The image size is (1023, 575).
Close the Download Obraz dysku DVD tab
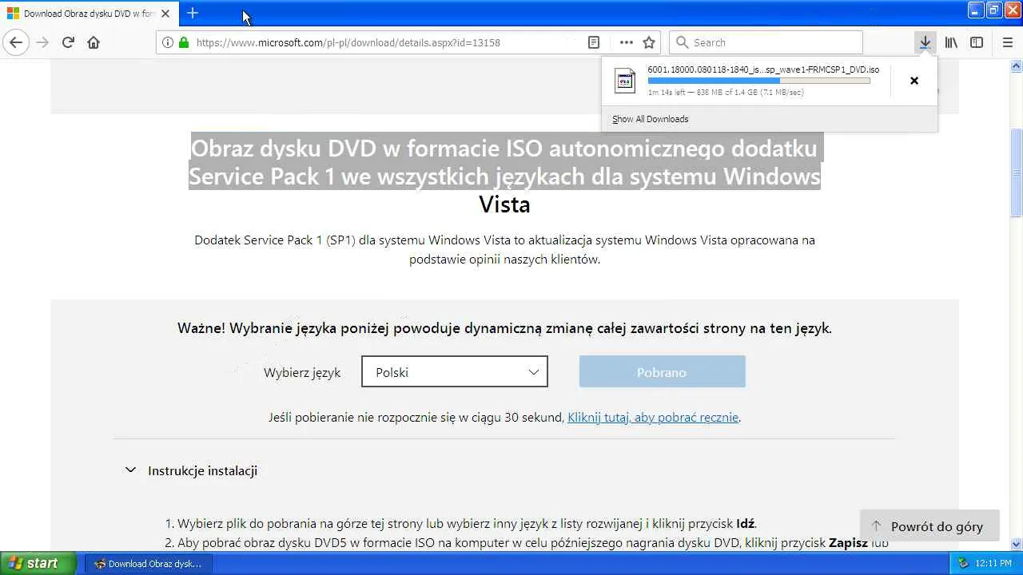tap(166, 14)
